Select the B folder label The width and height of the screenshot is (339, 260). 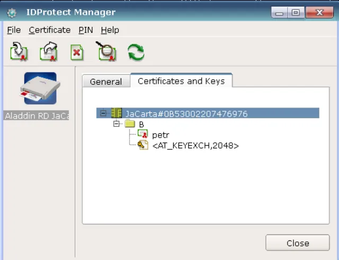141,124
